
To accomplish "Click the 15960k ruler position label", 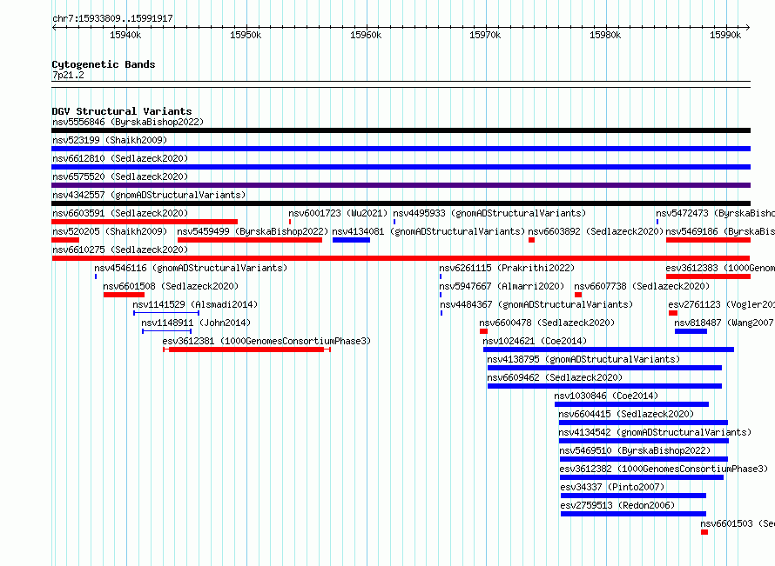I will click(x=366, y=35).
